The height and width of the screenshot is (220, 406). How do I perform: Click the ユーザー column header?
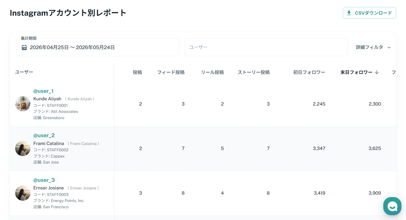(24, 72)
